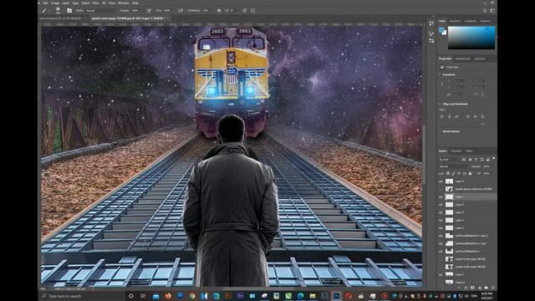The height and width of the screenshot is (301, 535).
Task: Align bottom edges icon in Properties
Action: tap(482, 116)
